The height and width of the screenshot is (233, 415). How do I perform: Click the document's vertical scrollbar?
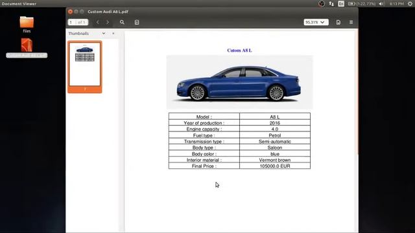357,92
